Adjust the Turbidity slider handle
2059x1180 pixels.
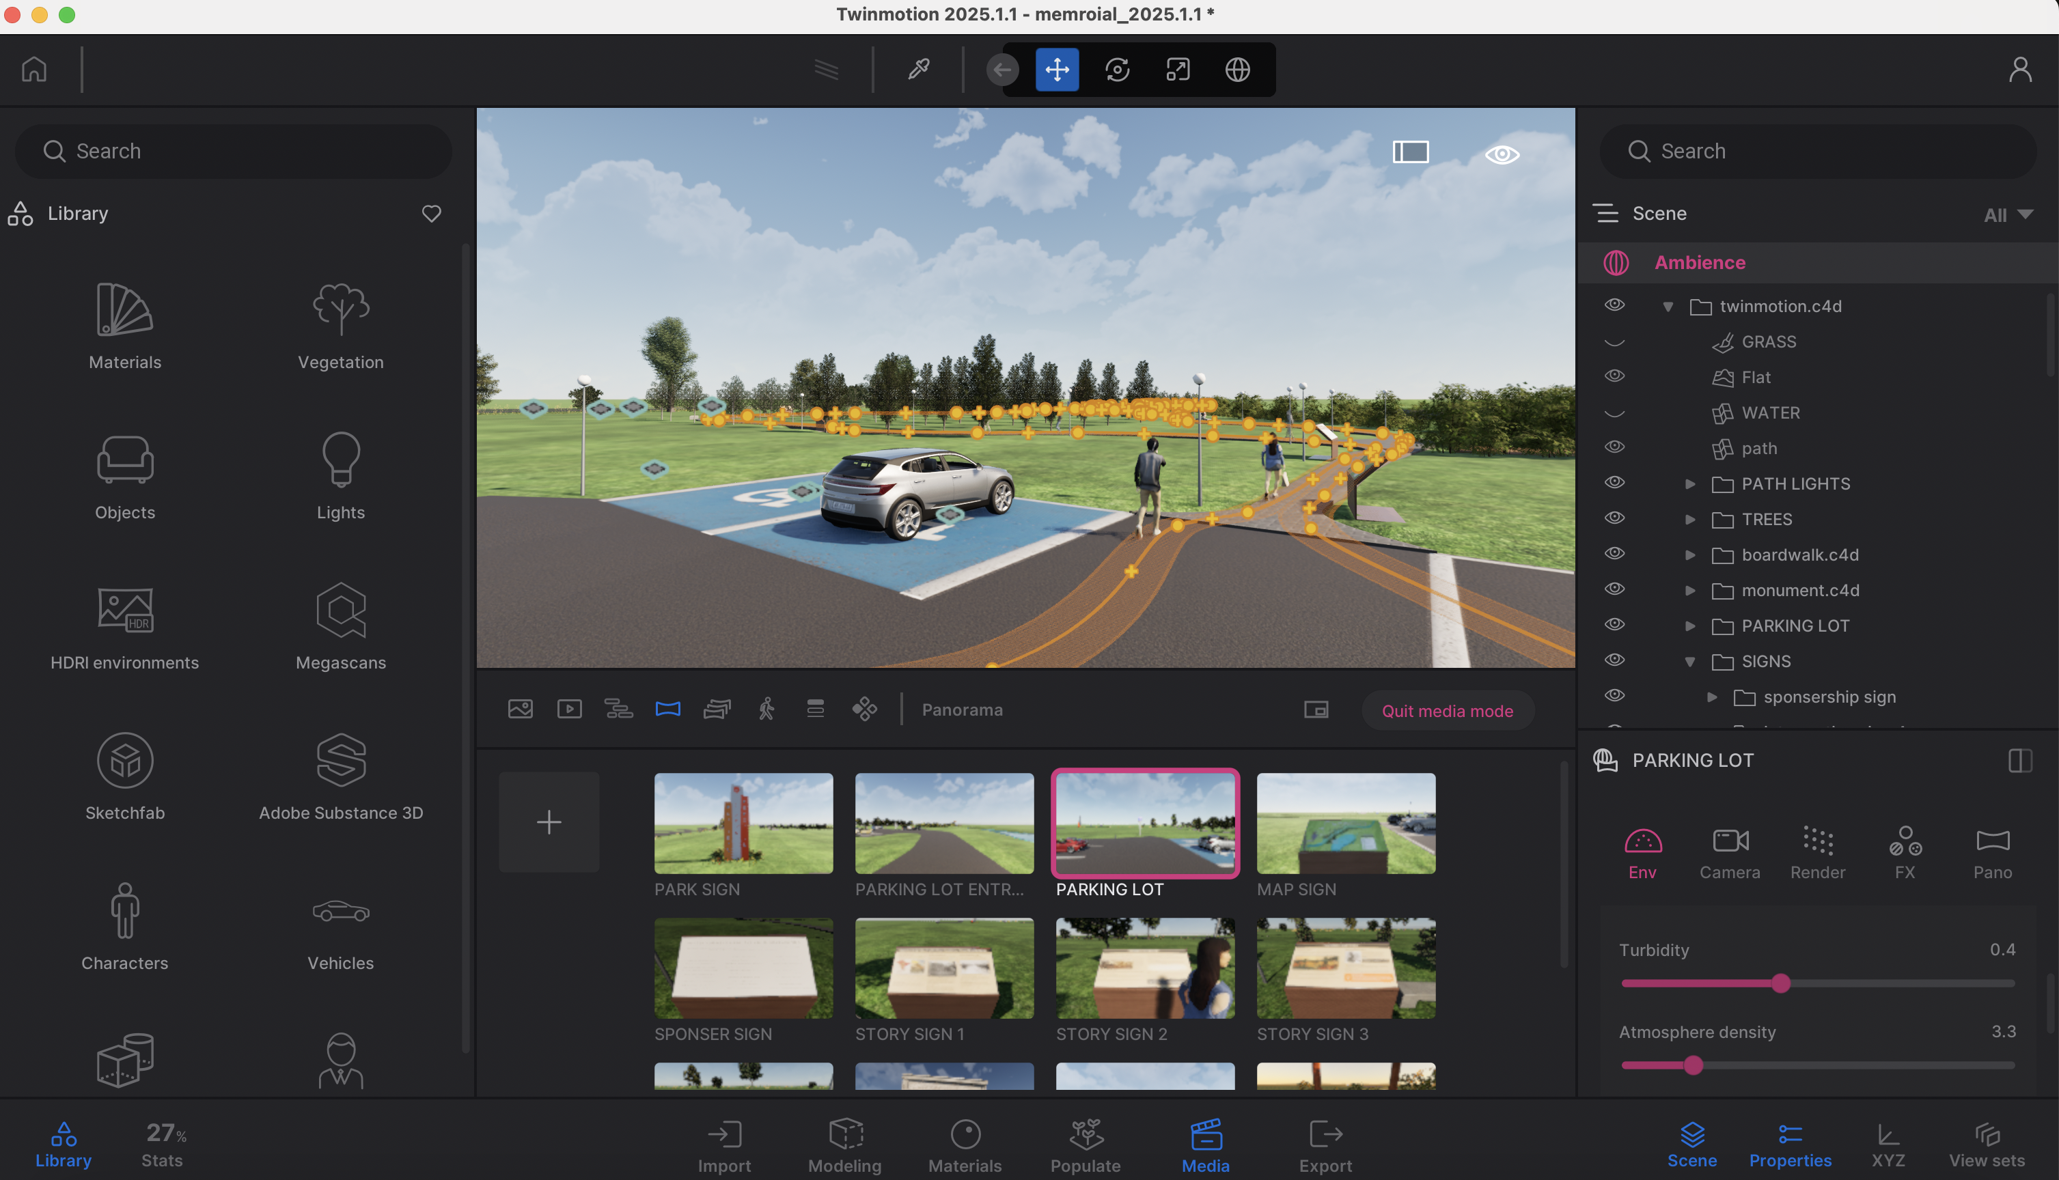1780,983
